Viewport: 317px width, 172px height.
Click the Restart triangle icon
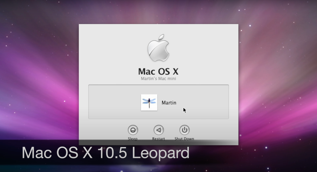159,130
